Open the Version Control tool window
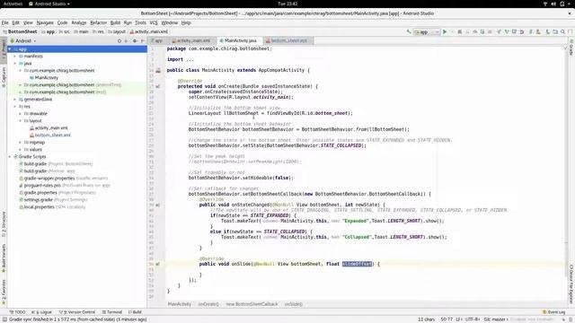This screenshot has height=323, width=575. tap(77, 312)
